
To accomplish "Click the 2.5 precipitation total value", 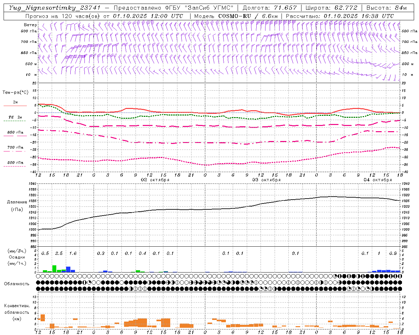I will pos(59,254).
